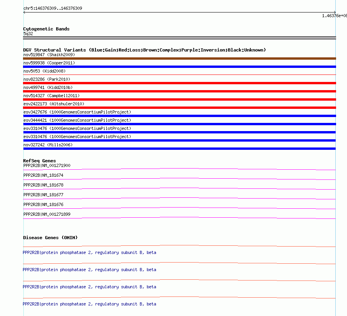Click the 5q32 band label
This screenshot has width=347, height=316.
click(x=28, y=34)
